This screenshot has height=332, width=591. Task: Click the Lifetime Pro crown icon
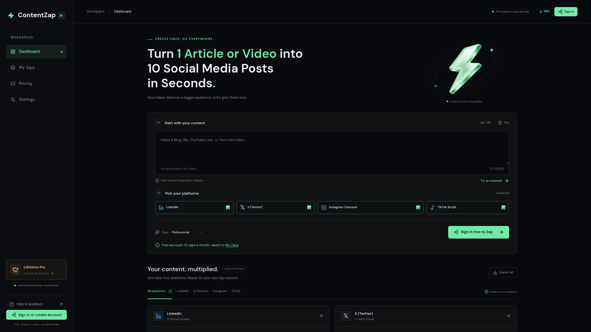[15, 270]
